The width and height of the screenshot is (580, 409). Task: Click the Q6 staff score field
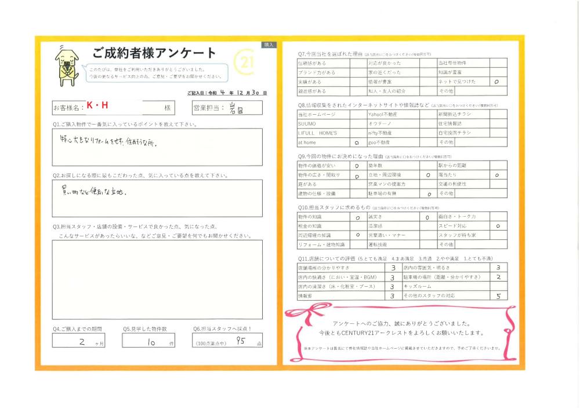pyautogui.click(x=227, y=341)
